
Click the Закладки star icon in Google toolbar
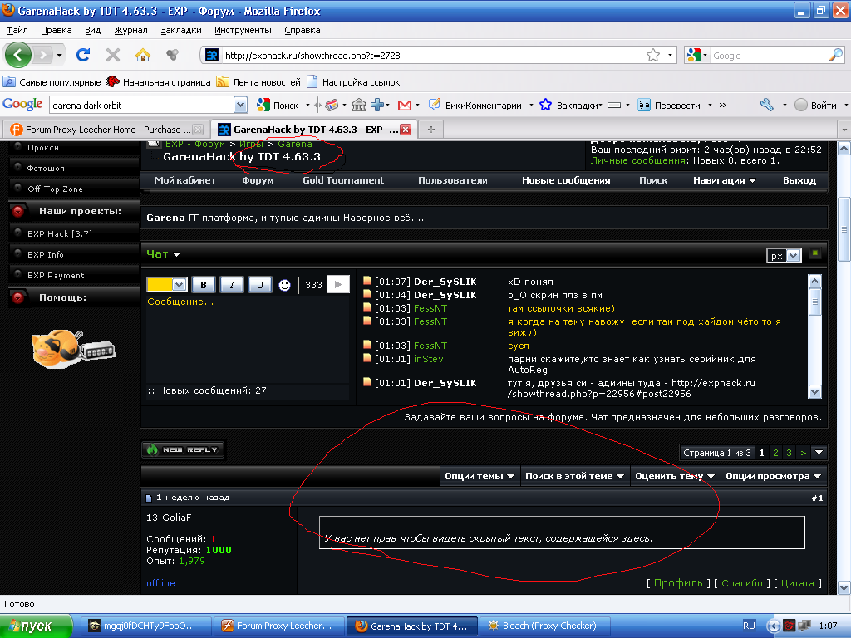tap(545, 106)
